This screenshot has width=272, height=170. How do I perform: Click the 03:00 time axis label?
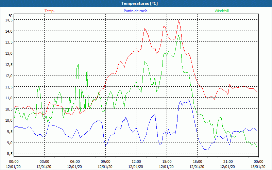click(x=45, y=162)
